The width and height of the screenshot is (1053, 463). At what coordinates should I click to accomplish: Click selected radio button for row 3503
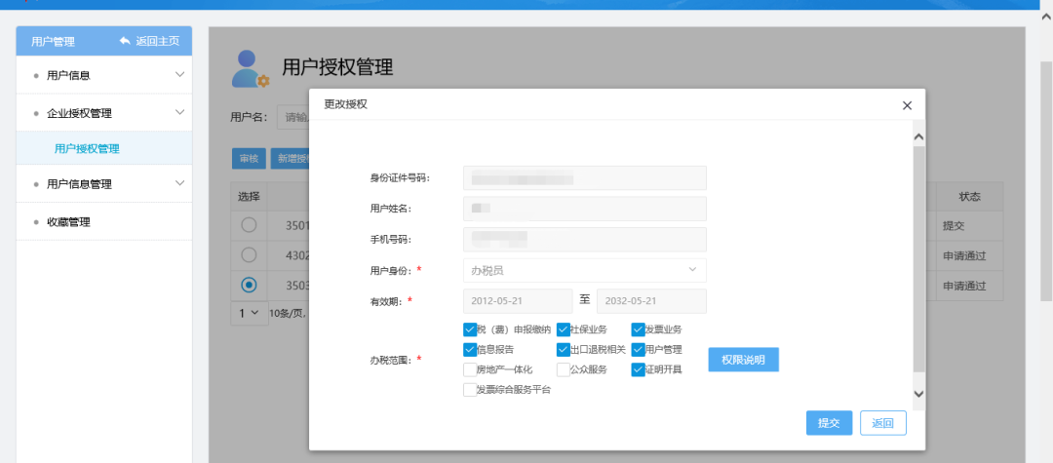coord(250,286)
